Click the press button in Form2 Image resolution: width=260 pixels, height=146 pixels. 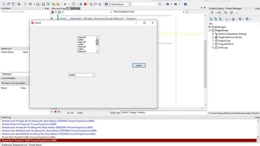tap(139, 65)
